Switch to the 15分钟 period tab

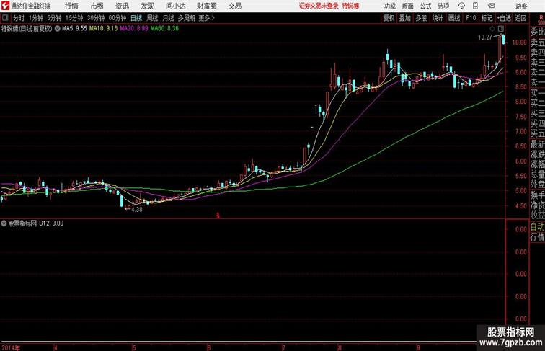(x=74, y=18)
